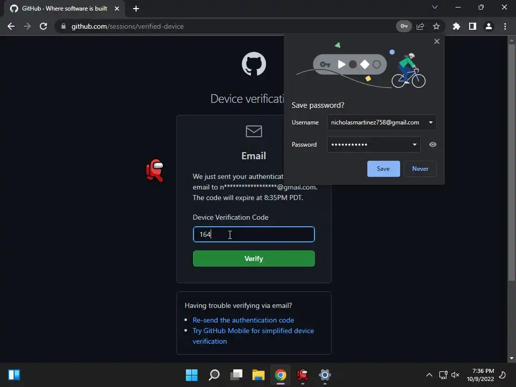
Task: Click the address bar URL
Action: [127, 26]
